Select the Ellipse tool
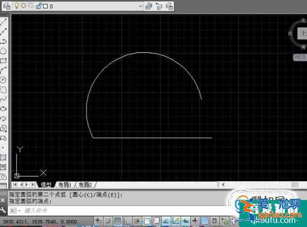The width and height of the screenshot is (307, 227). [3, 109]
